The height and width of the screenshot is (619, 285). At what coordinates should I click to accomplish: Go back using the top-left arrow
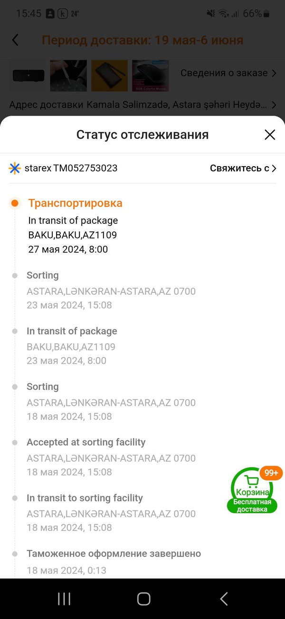(15, 40)
